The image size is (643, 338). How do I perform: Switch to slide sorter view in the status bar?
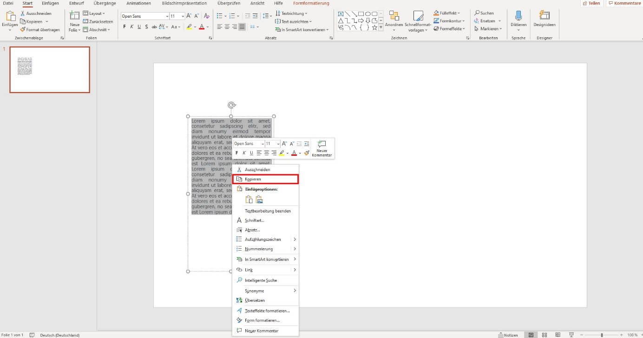pyautogui.click(x=544, y=335)
